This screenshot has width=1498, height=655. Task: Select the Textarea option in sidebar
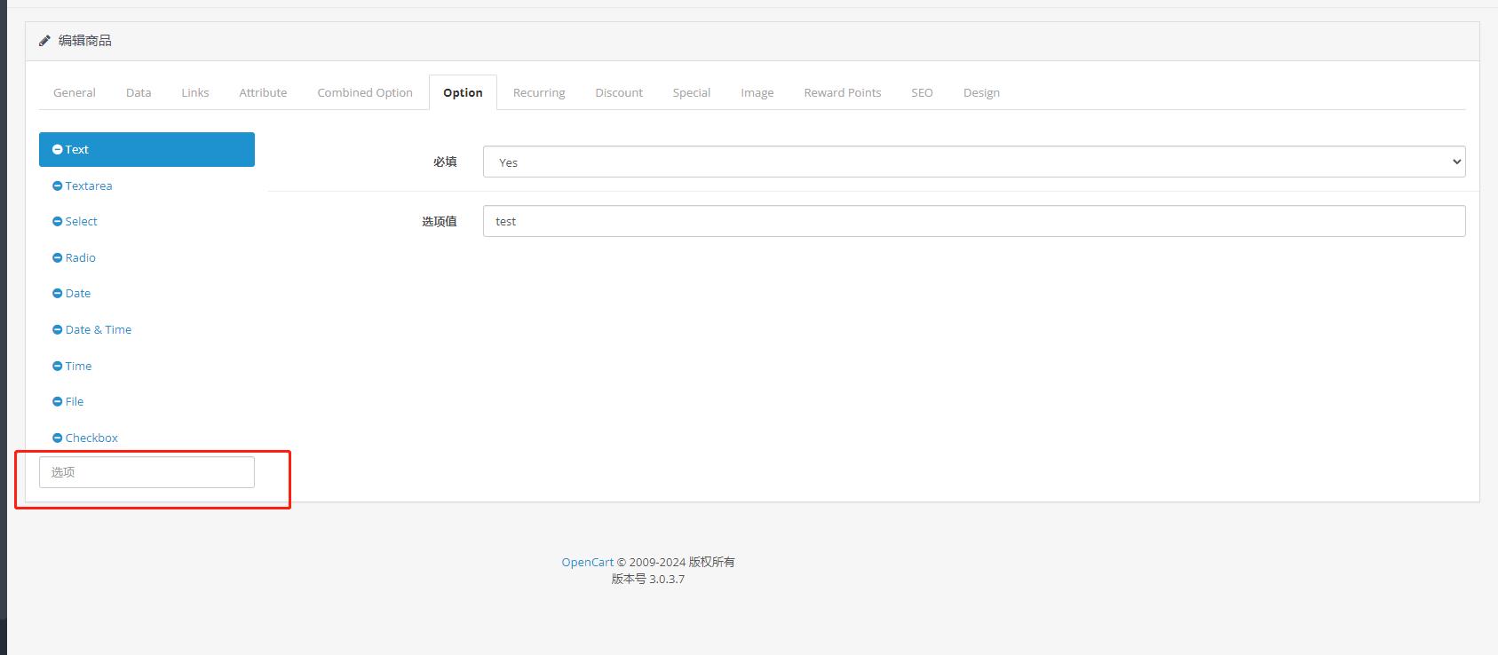[x=89, y=186]
